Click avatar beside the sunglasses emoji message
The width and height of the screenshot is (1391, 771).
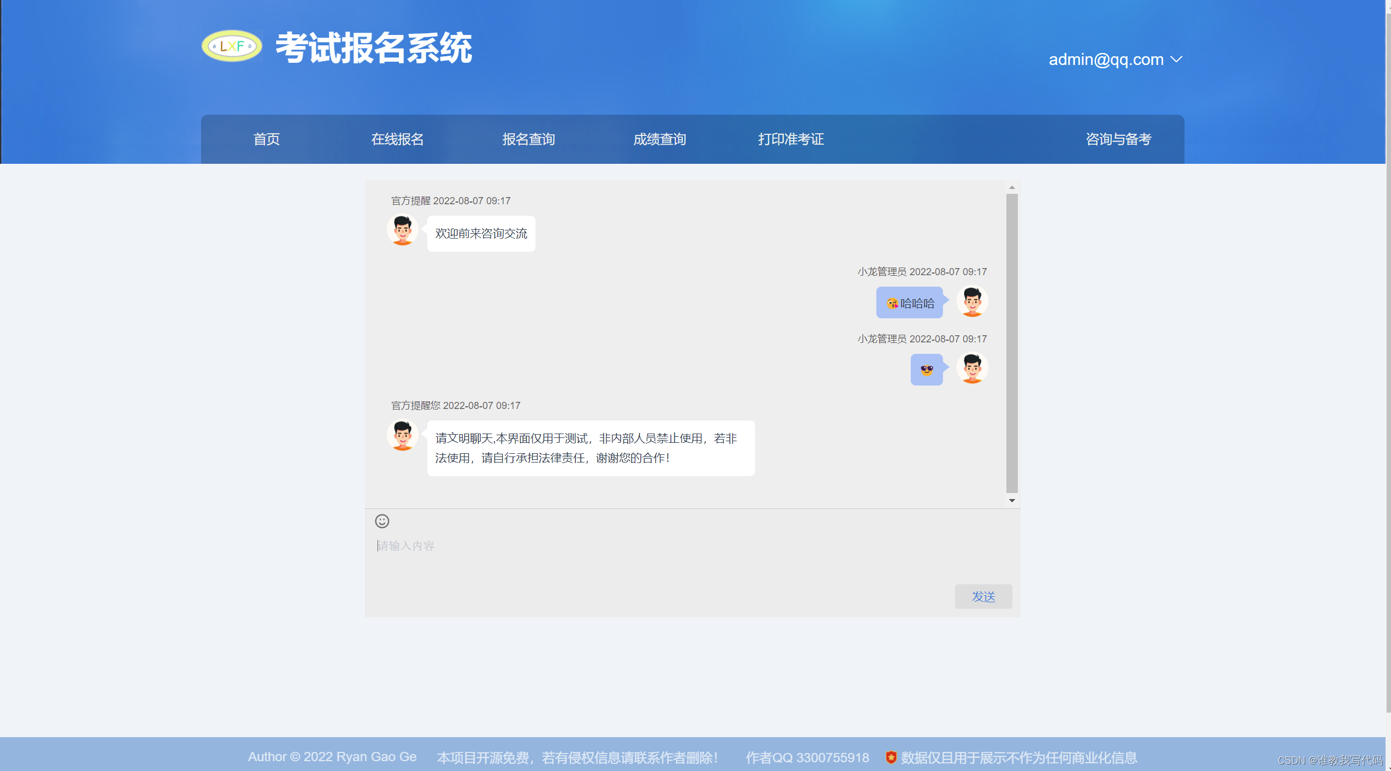pyautogui.click(x=972, y=369)
